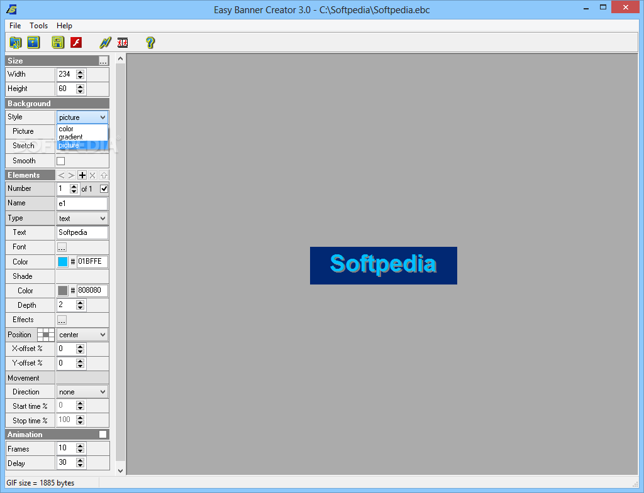Click the Frames value field
The width and height of the screenshot is (644, 493).
coord(66,448)
